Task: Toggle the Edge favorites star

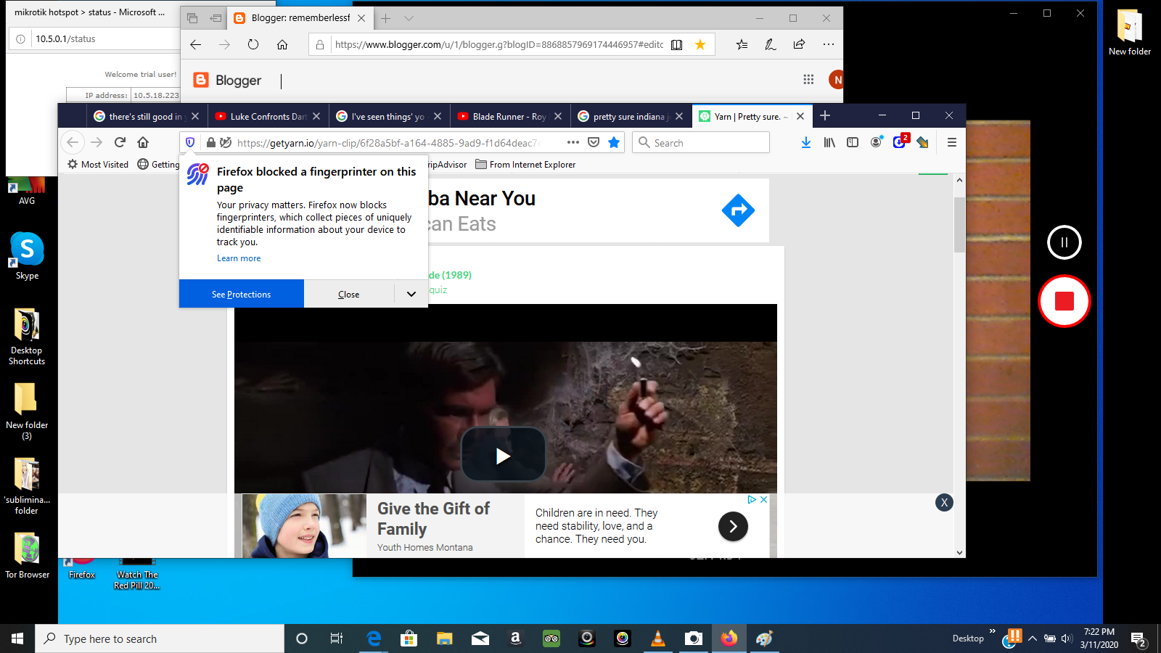Action: 700,44
